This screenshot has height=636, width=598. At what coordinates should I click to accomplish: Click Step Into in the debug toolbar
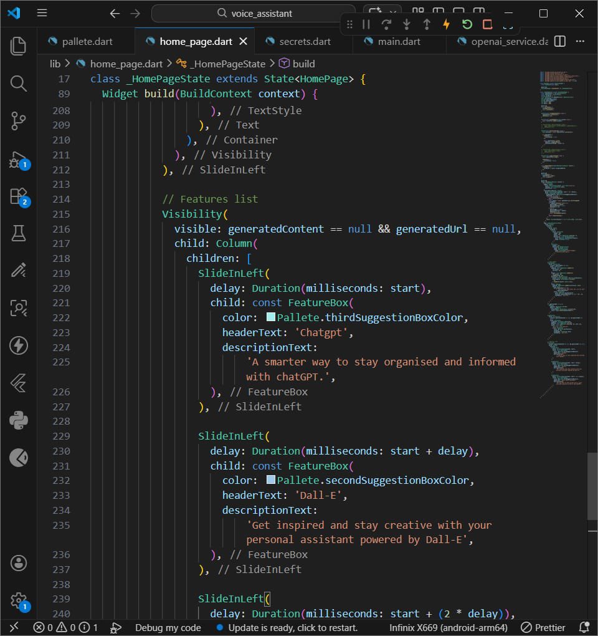click(406, 24)
